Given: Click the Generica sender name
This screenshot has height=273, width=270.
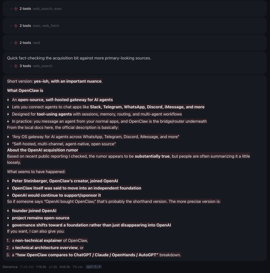Looking at the screenshot, I should point(10,267).
